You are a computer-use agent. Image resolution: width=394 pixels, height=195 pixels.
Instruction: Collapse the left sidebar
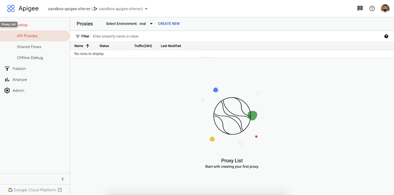click(x=62, y=179)
